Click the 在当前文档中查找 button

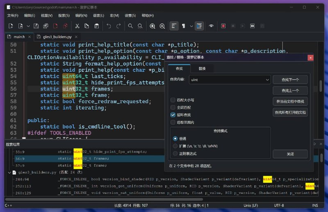coord(290,102)
